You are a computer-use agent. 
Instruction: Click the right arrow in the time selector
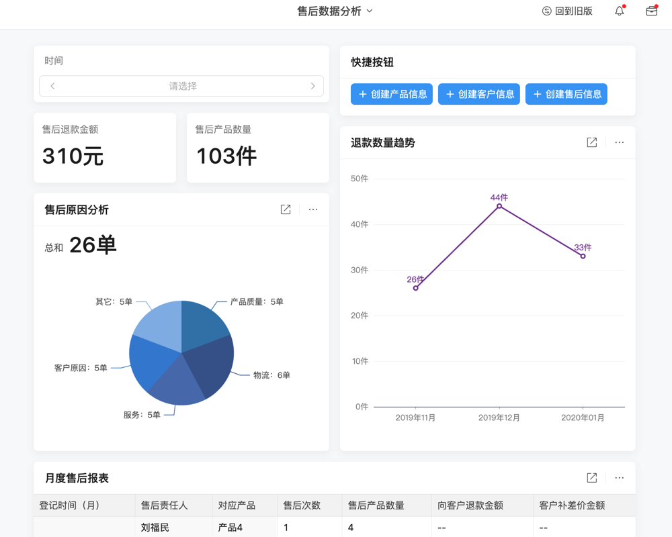(x=312, y=87)
